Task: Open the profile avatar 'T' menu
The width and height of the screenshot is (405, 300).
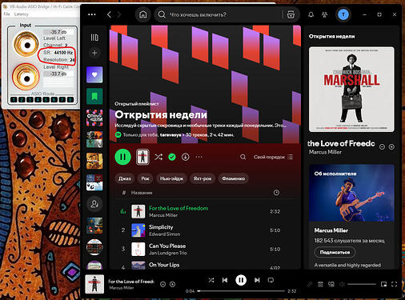Action: pyautogui.click(x=343, y=14)
